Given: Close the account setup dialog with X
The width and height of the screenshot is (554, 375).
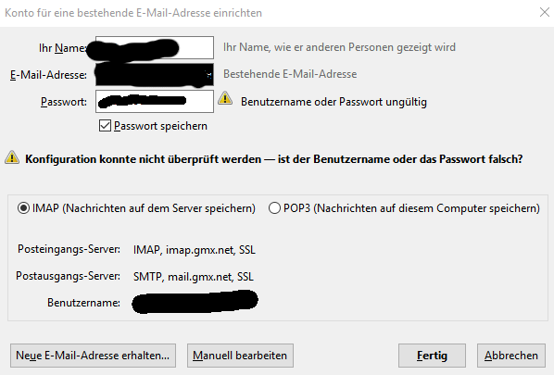Looking at the screenshot, I should pos(545,12).
